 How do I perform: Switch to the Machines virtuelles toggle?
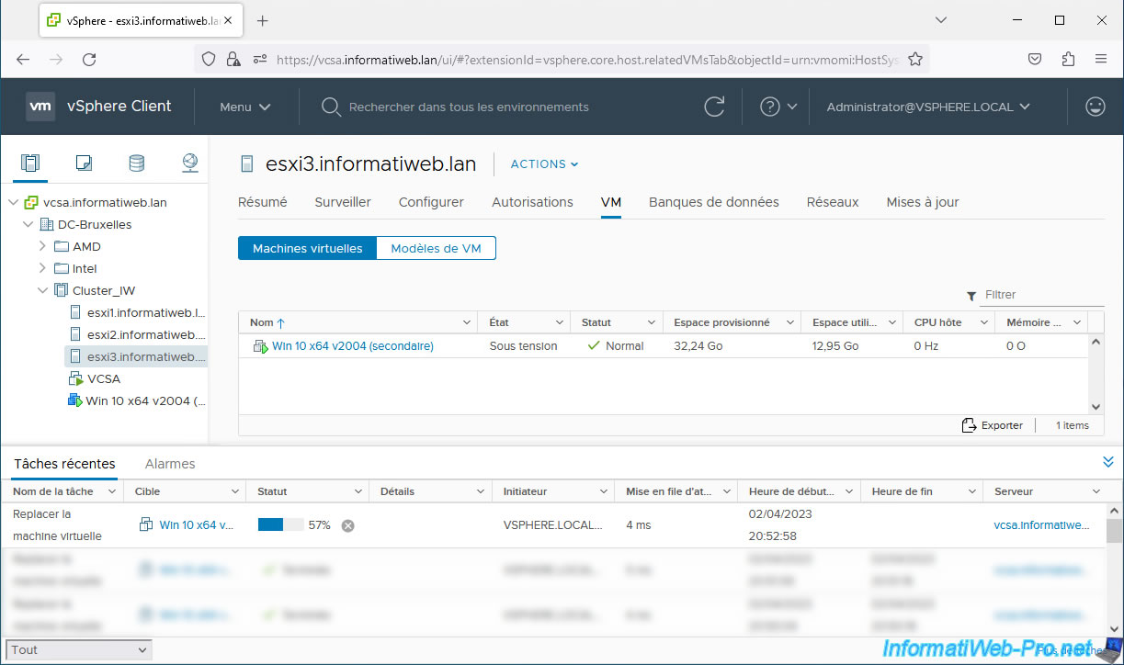click(x=307, y=248)
